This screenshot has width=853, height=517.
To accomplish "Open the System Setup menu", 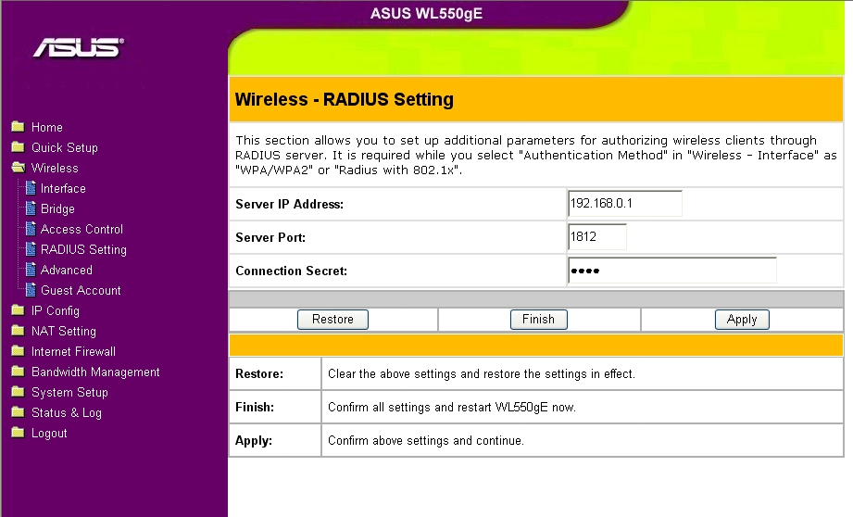I will point(69,392).
